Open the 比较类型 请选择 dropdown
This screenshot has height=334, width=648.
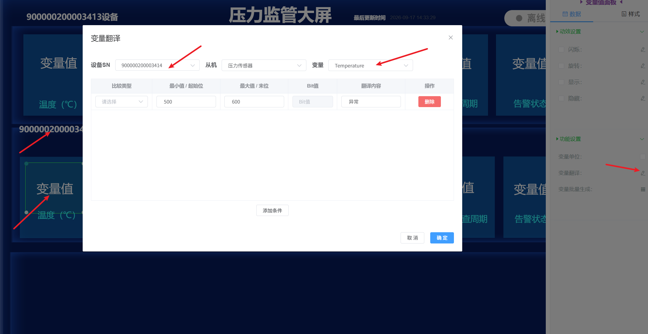pos(121,102)
